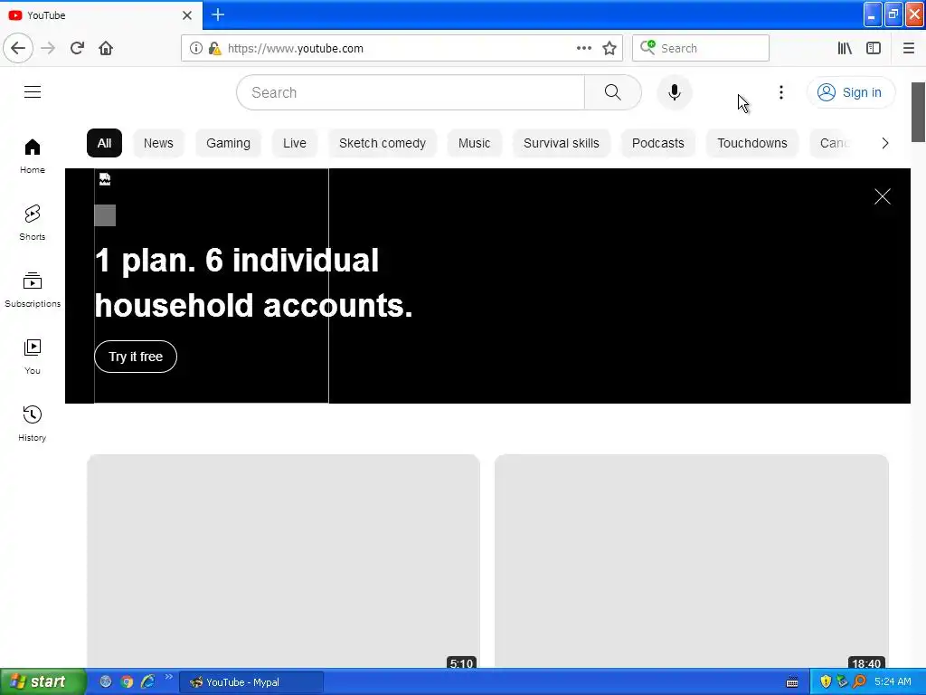The width and height of the screenshot is (926, 695).
Task: Go to the browser home page
Action: click(x=106, y=48)
